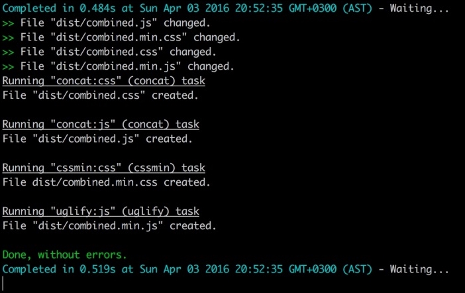Click the File "dist/combined.min.js" created line
The height and width of the screenshot is (293, 465).
[109, 226]
